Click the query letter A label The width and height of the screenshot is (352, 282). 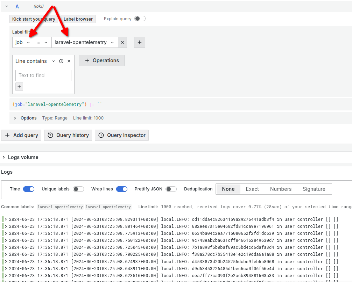[17, 7]
